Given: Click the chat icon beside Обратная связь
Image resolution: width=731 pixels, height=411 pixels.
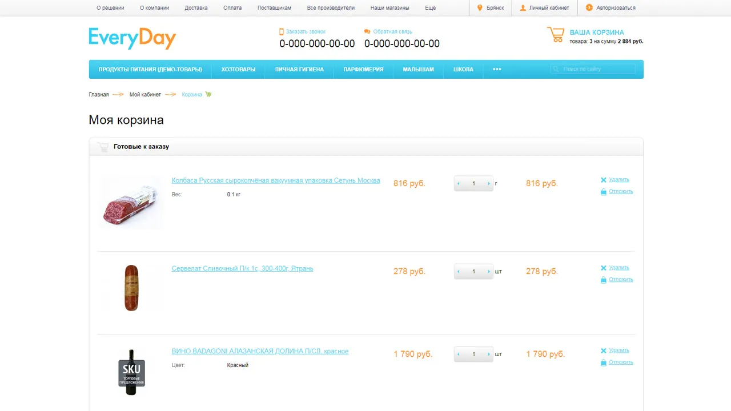Looking at the screenshot, I should click(367, 31).
